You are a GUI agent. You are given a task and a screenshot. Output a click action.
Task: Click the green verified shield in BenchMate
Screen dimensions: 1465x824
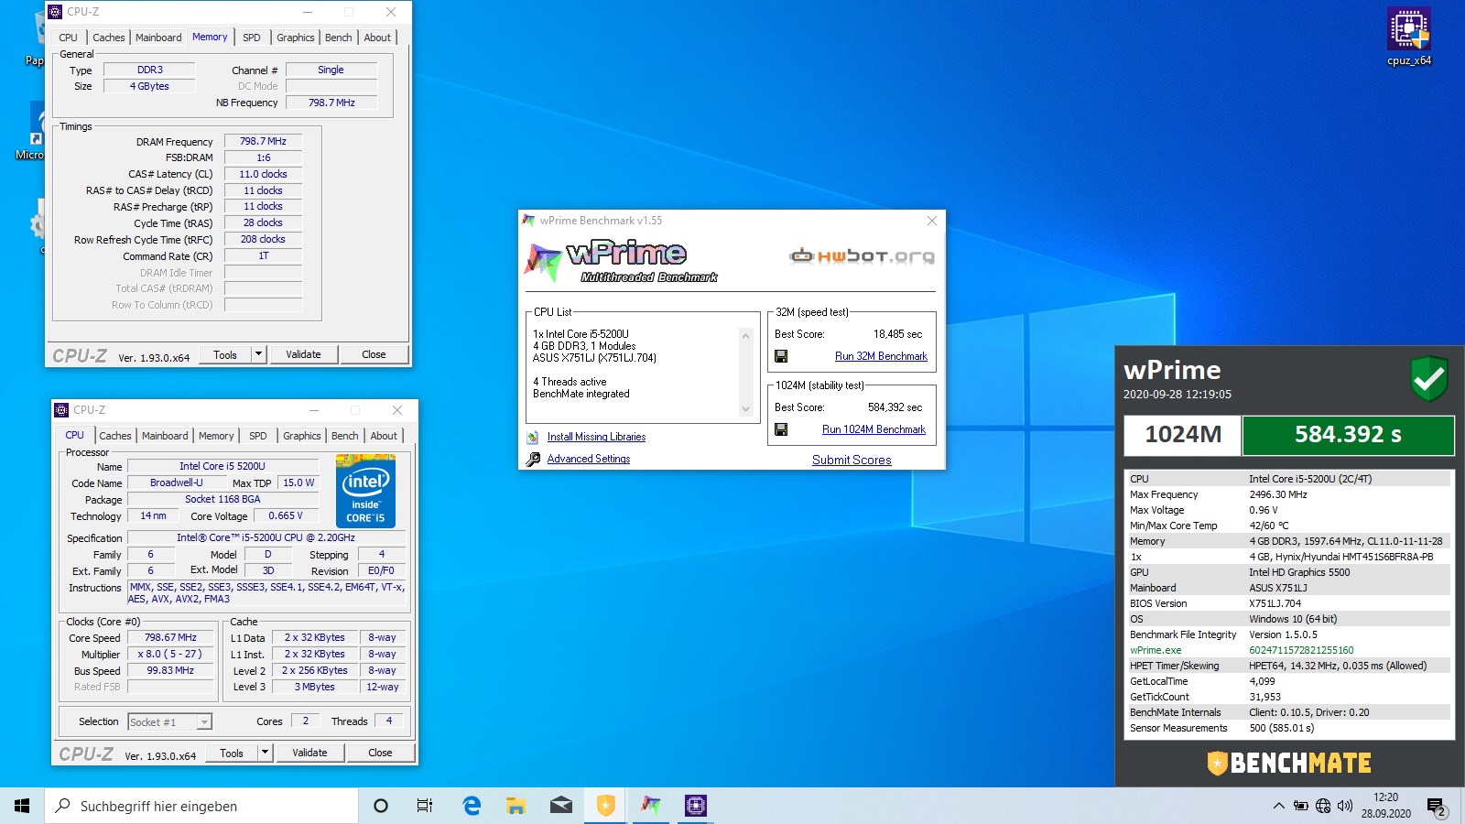1428,378
